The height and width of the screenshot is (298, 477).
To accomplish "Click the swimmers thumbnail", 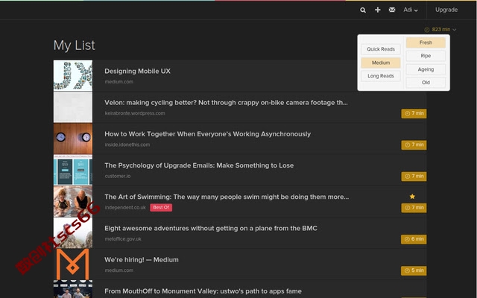I will 73,201.
